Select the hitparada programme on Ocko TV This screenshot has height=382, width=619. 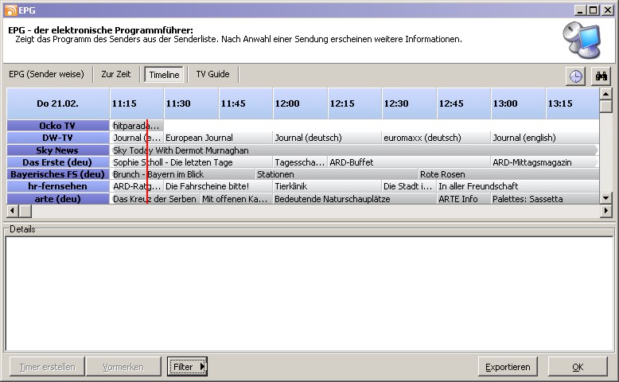pyautogui.click(x=136, y=126)
